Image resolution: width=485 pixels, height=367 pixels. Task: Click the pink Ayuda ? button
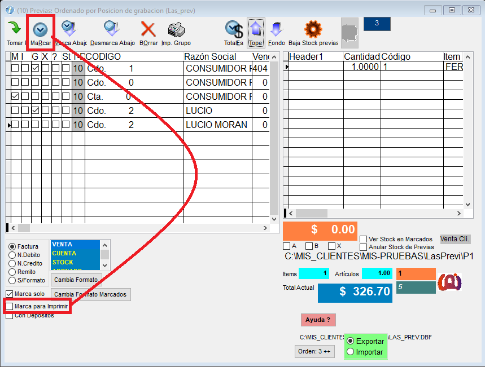click(318, 320)
